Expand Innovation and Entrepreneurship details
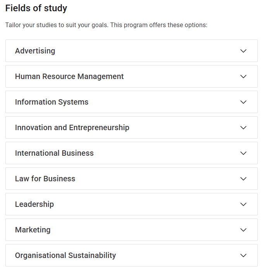This screenshot has height=270, width=262. (x=72, y=127)
